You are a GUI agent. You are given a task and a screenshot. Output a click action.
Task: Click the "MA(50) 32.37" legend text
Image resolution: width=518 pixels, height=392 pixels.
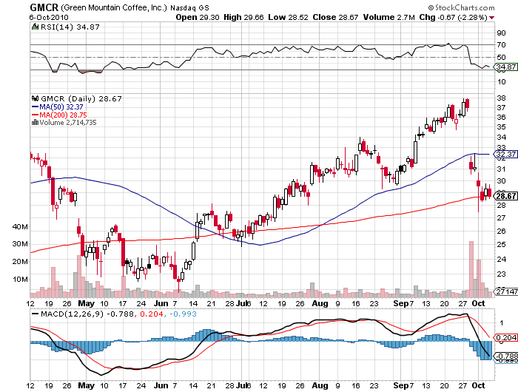pyautogui.click(x=61, y=107)
